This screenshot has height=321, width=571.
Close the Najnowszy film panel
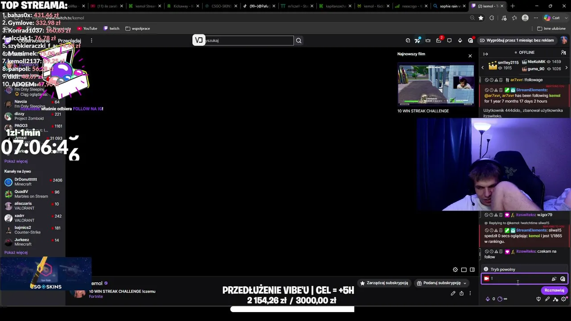(470, 56)
